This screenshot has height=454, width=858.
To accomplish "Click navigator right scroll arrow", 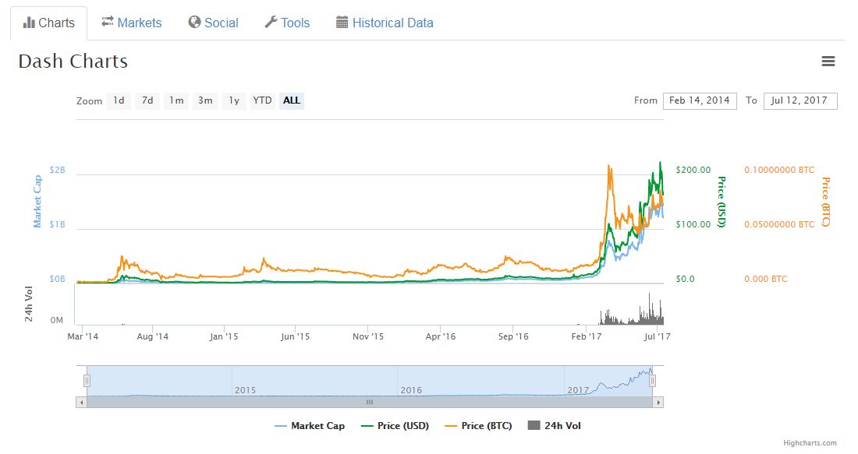I will click(x=658, y=402).
